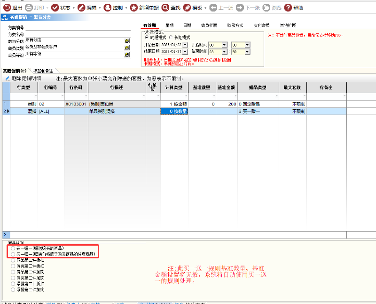The height and width of the screenshot is (304, 376).
Task: Click the 上一张 left arrow icon
Action: tap(213, 8)
